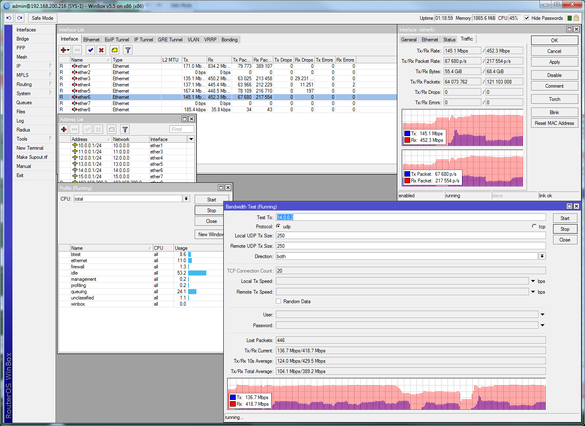585x426 pixels.
Task: Open the filter icon in Interface List
Action: point(128,50)
